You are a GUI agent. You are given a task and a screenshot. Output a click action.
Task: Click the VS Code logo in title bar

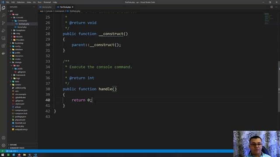(x=3, y=2)
